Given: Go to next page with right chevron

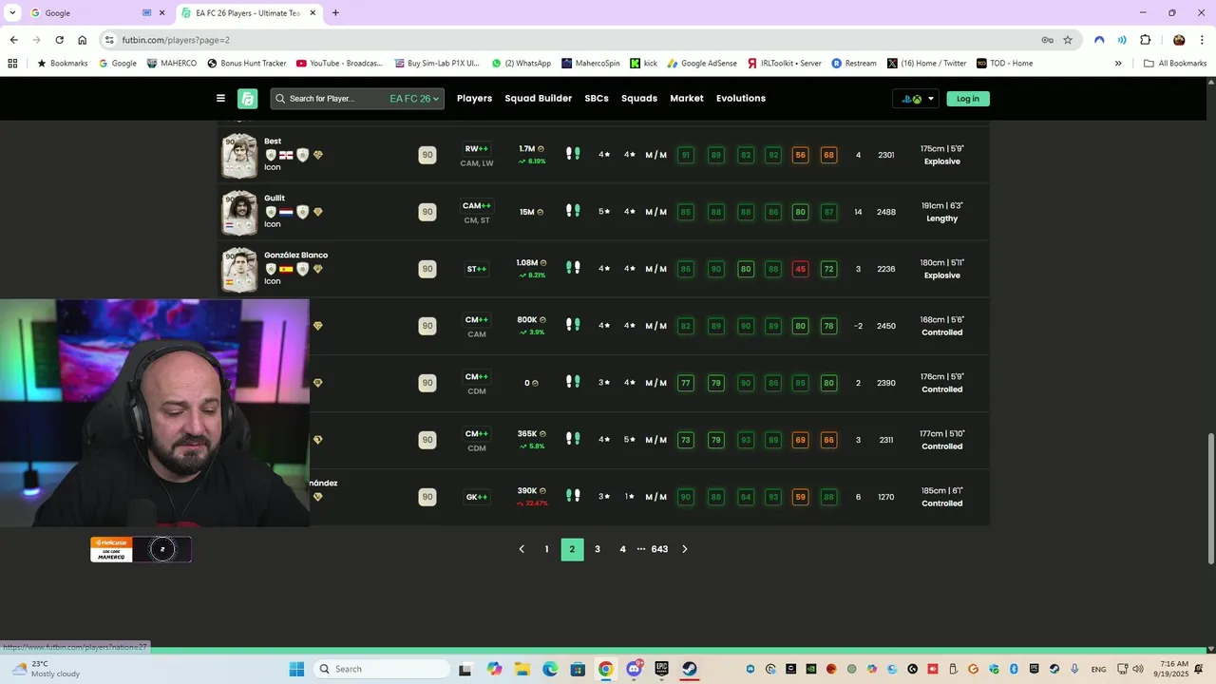Looking at the screenshot, I should coord(684,549).
